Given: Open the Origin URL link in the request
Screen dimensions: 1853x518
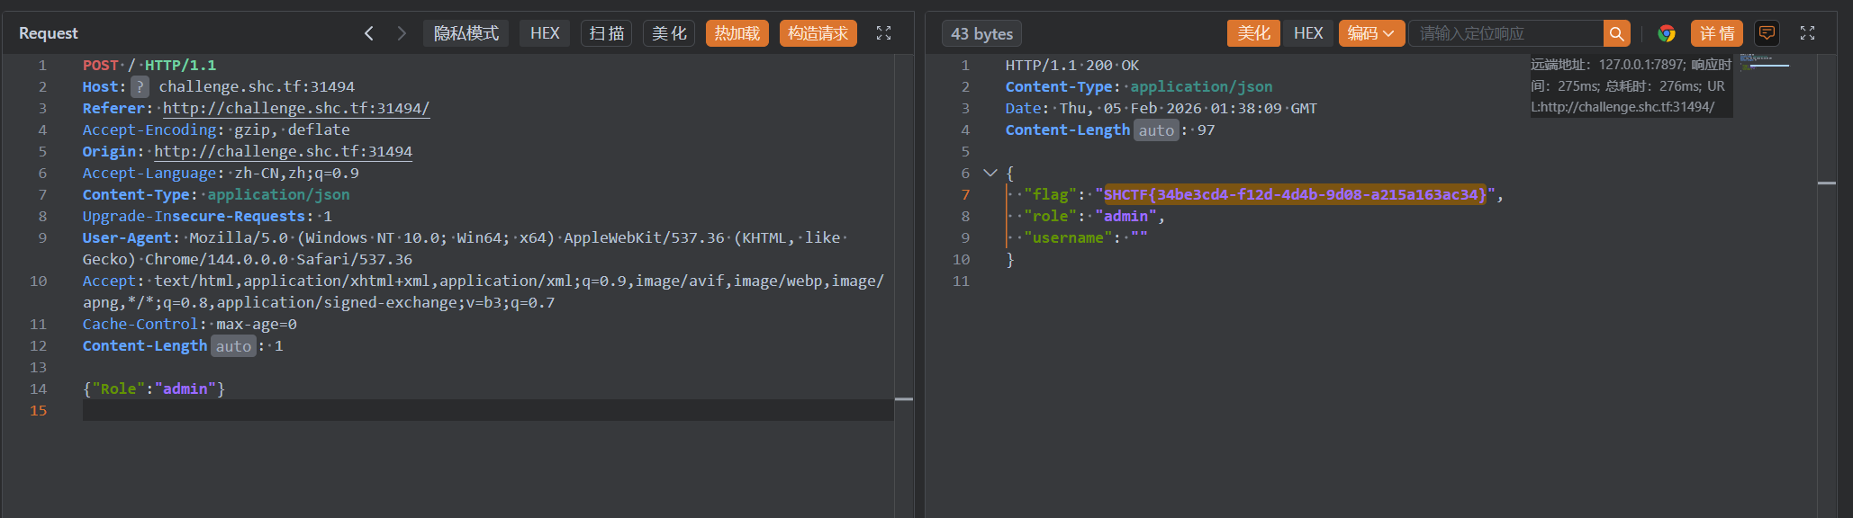Looking at the screenshot, I should (x=283, y=151).
